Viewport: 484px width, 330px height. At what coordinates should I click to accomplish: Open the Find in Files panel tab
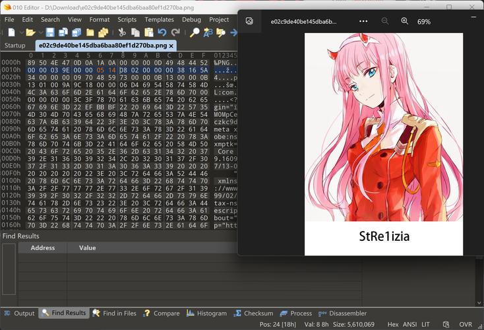pyautogui.click(x=115, y=313)
